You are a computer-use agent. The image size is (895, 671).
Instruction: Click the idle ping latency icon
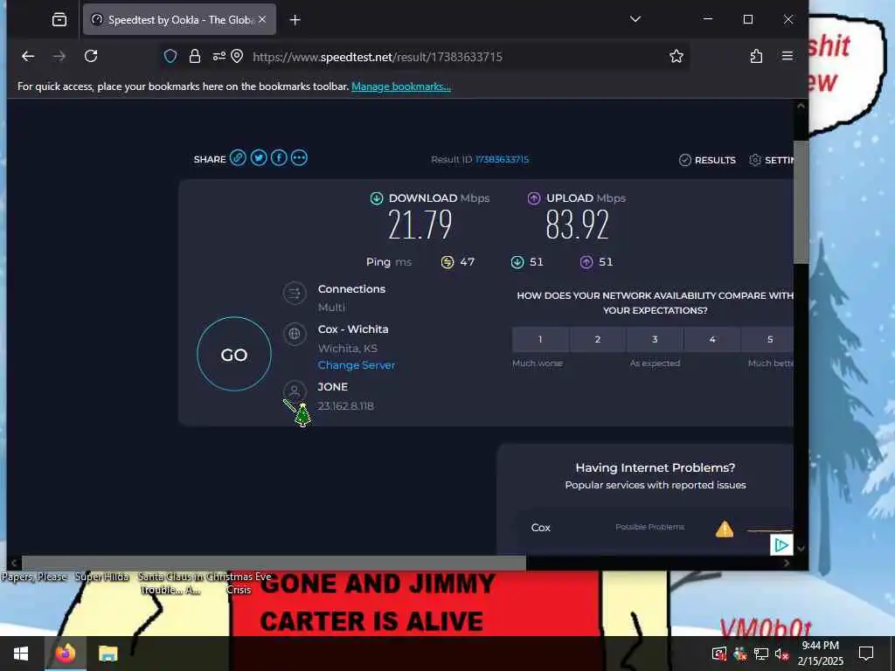[x=447, y=262]
